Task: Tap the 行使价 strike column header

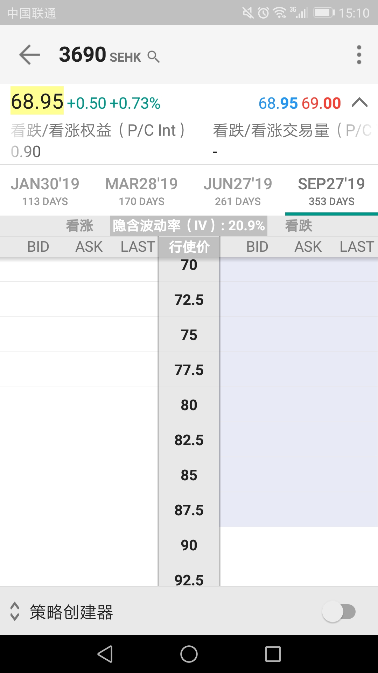Action: 189,247
